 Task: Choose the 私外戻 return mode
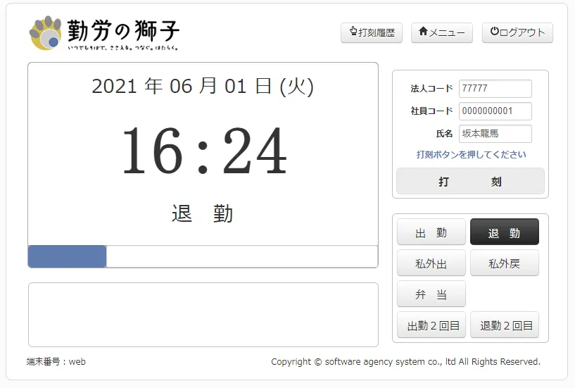pos(504,263)
